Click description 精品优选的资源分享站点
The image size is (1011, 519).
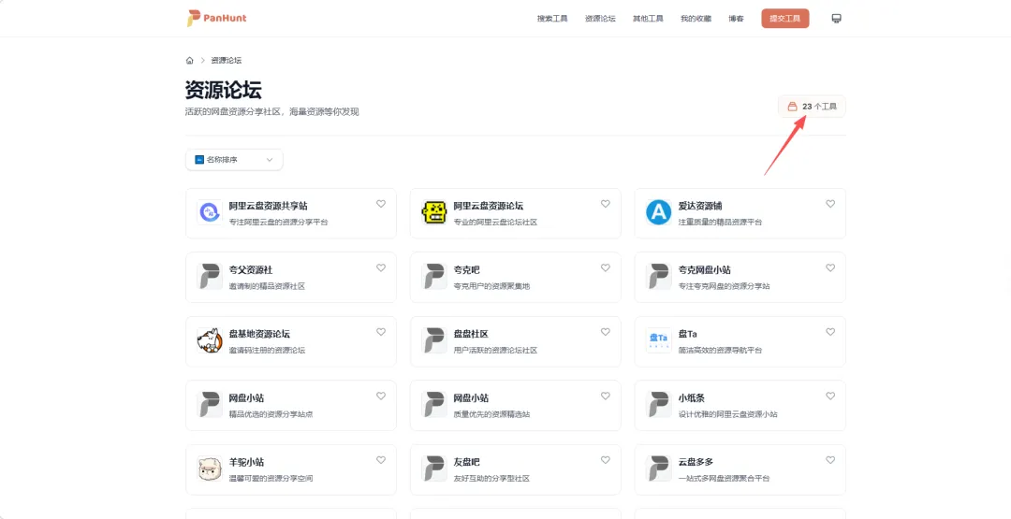point(271,414)
